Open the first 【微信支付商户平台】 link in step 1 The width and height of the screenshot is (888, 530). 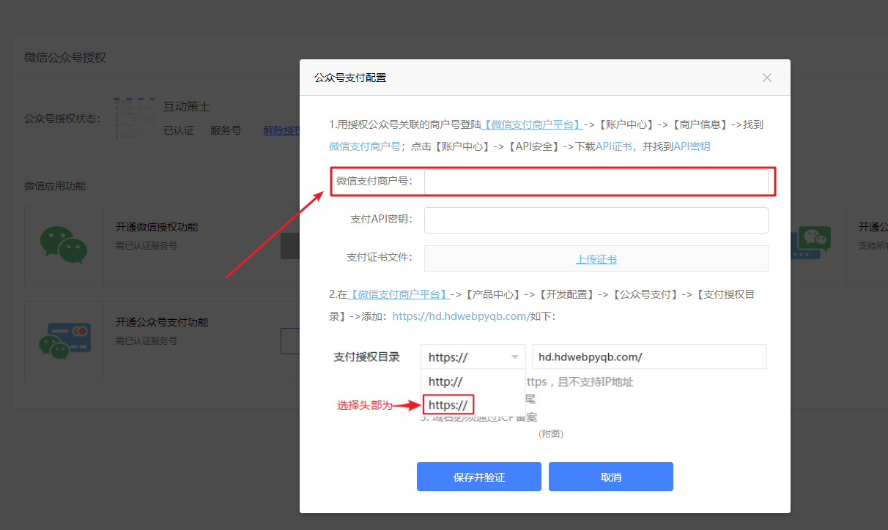[533, 124]
